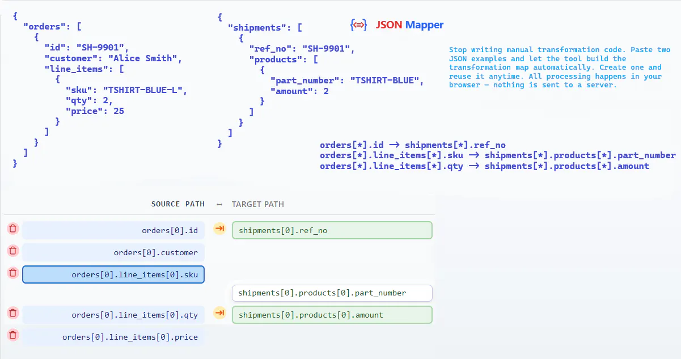The height and width of the screenshot is (359, 681).
Task: Delete the orders[0].line_items[0].qty row
Action: click(x=13, y=313)
